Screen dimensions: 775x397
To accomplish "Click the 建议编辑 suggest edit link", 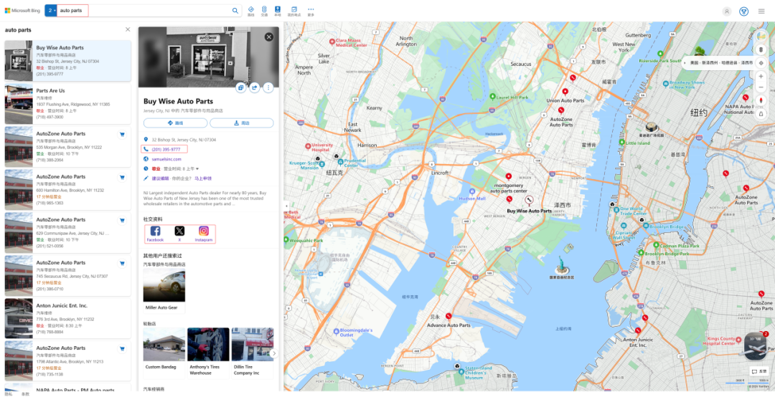I will pyautogui.click(x=159, y=178).
